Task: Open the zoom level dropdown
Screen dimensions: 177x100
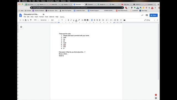Action: coord(36,20)
